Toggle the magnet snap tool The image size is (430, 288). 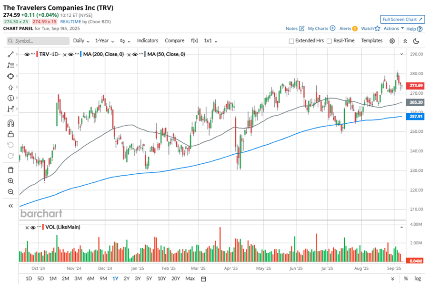[x=10, y=123]
